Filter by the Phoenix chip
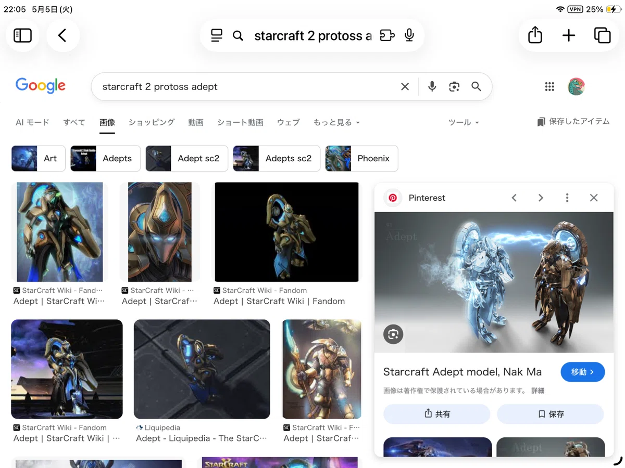625x468 pixels. point(361,159)
